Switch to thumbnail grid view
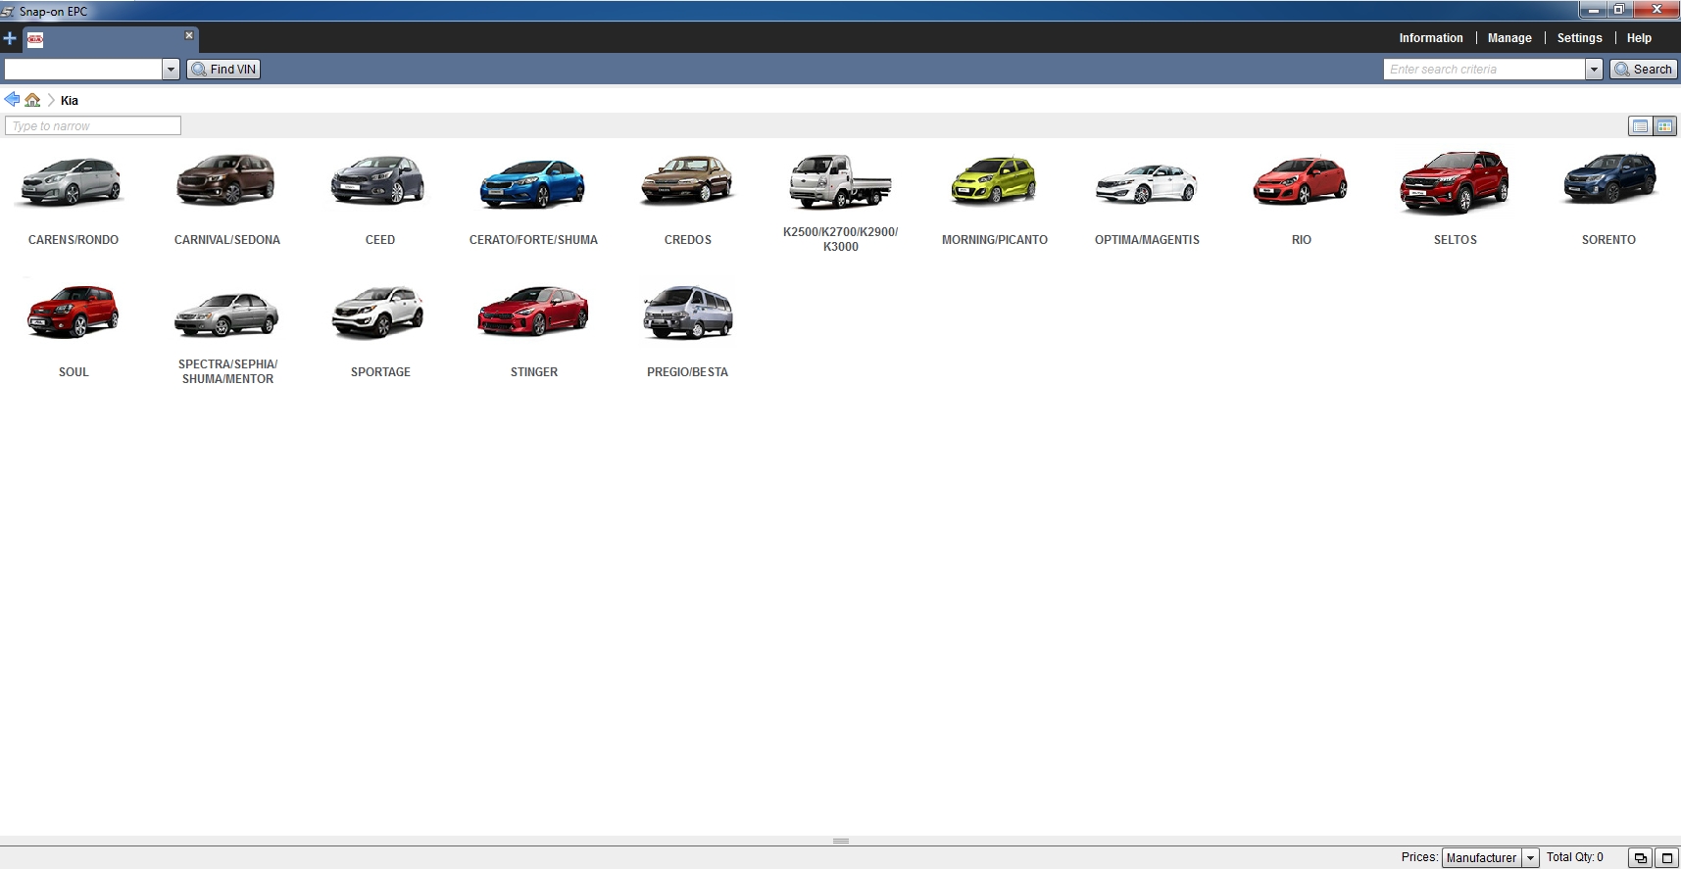The width and height of the screenshot is (1681, 869). pyautogui.click(x=1664, y=126)
